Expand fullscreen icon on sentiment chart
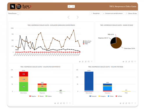 coord(64,103)
